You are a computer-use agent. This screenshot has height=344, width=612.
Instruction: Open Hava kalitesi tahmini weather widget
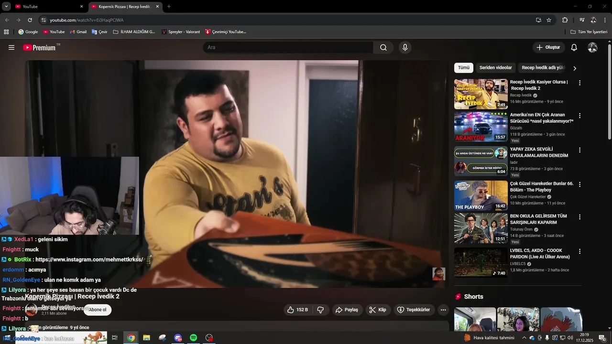click(x=489, y=338)
